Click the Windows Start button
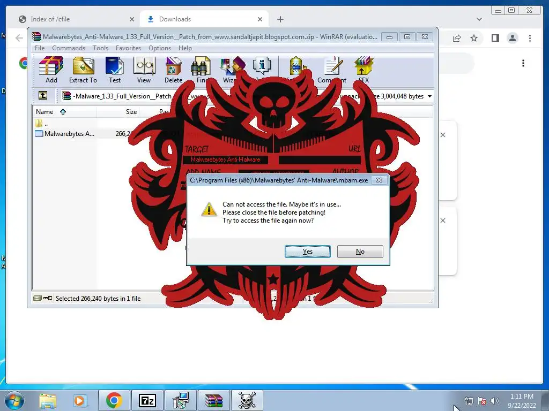This screenshot has width=549, height=411. tap(14, 400)
